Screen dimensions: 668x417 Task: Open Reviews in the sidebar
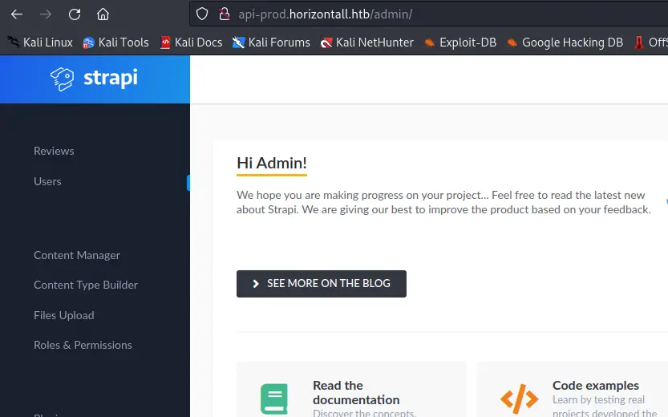[x=54, y=151]
